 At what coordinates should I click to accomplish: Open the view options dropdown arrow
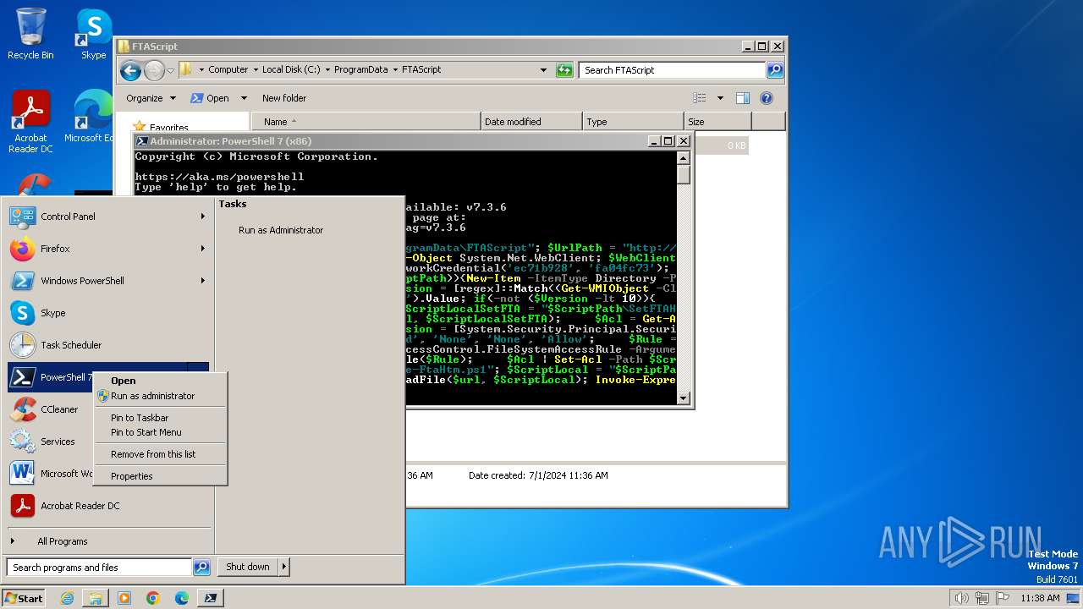[x=720, y=98]
